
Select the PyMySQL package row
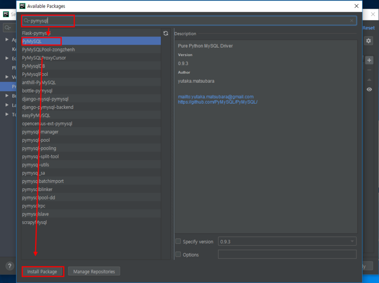(91, 41)
